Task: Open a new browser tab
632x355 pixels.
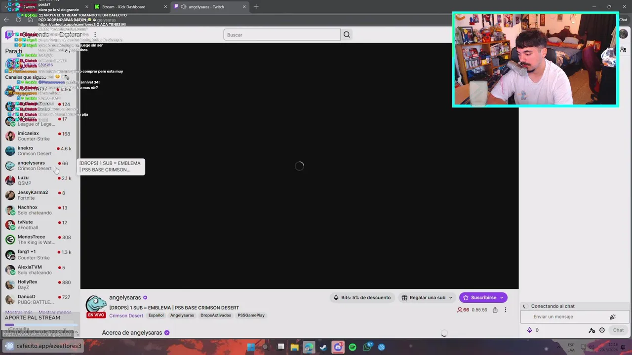Action: [256, 7]
